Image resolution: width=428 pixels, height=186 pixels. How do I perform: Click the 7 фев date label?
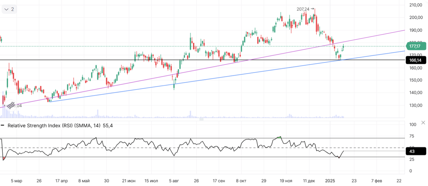[377, 181]
